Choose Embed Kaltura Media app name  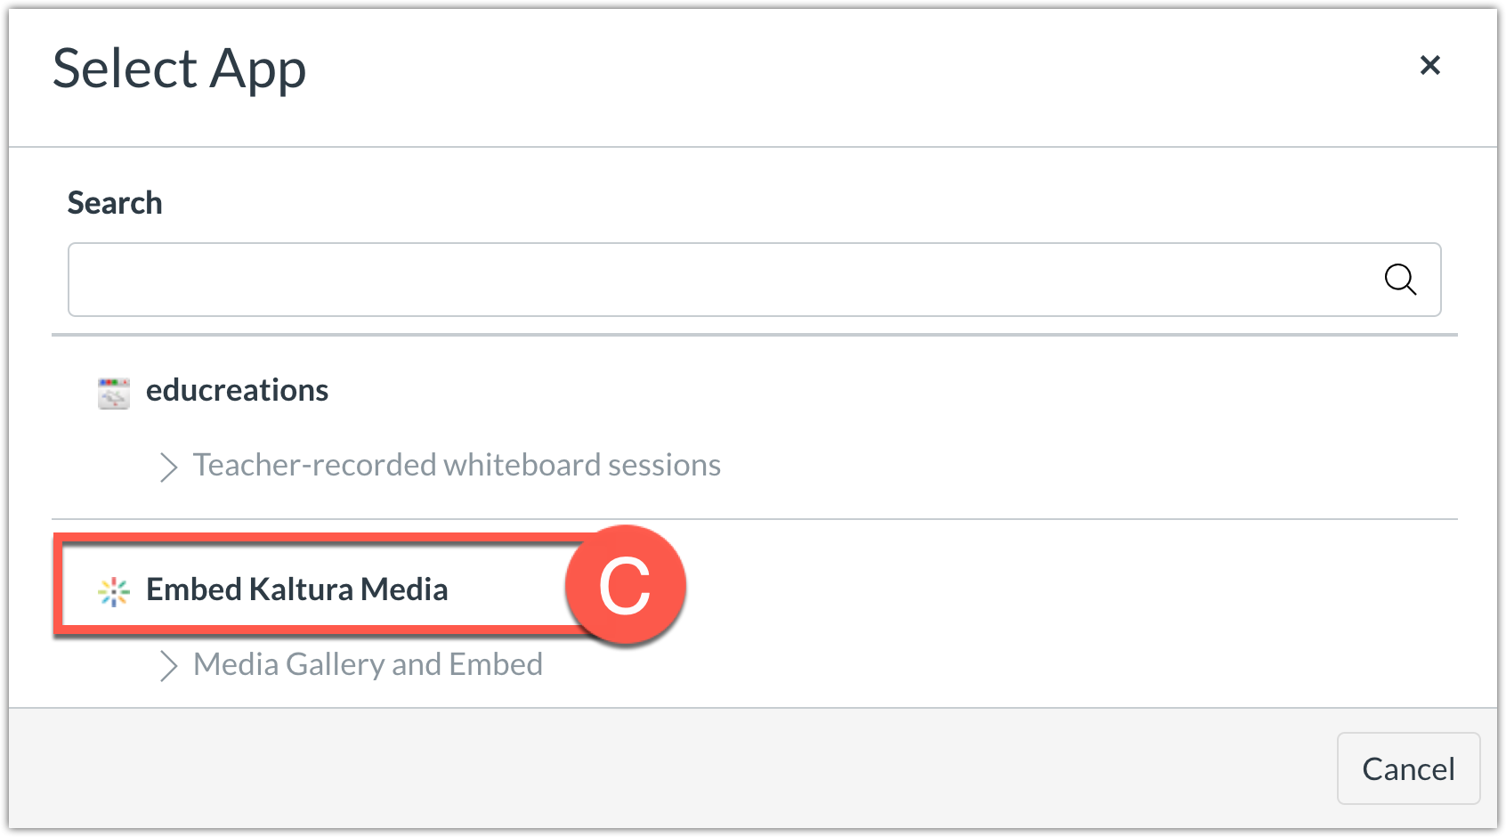(x=296, y=589)
